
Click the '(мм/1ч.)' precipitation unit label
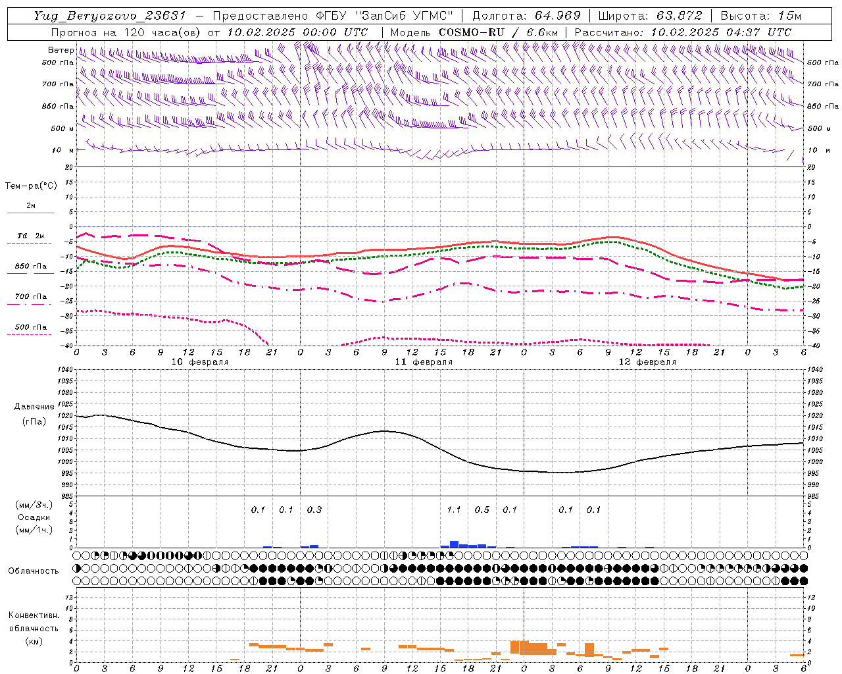tap(34, 530)
